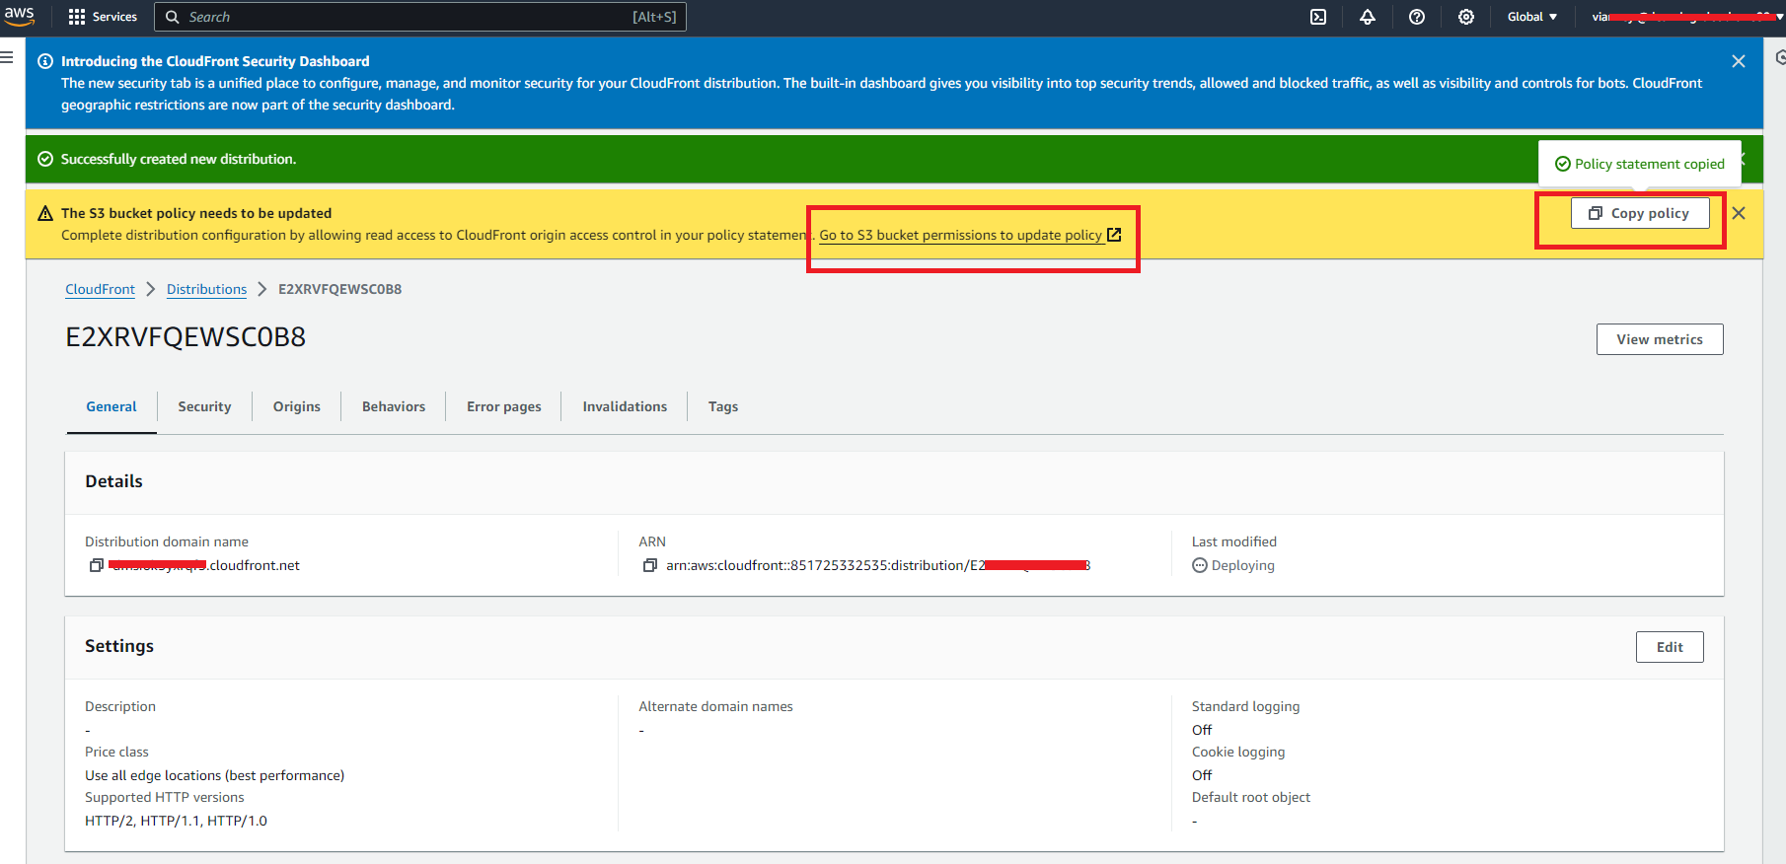Screen dimensions: 1786x864
Task: Click the info icon in blue banner
Action: click(x=45, y=61)
